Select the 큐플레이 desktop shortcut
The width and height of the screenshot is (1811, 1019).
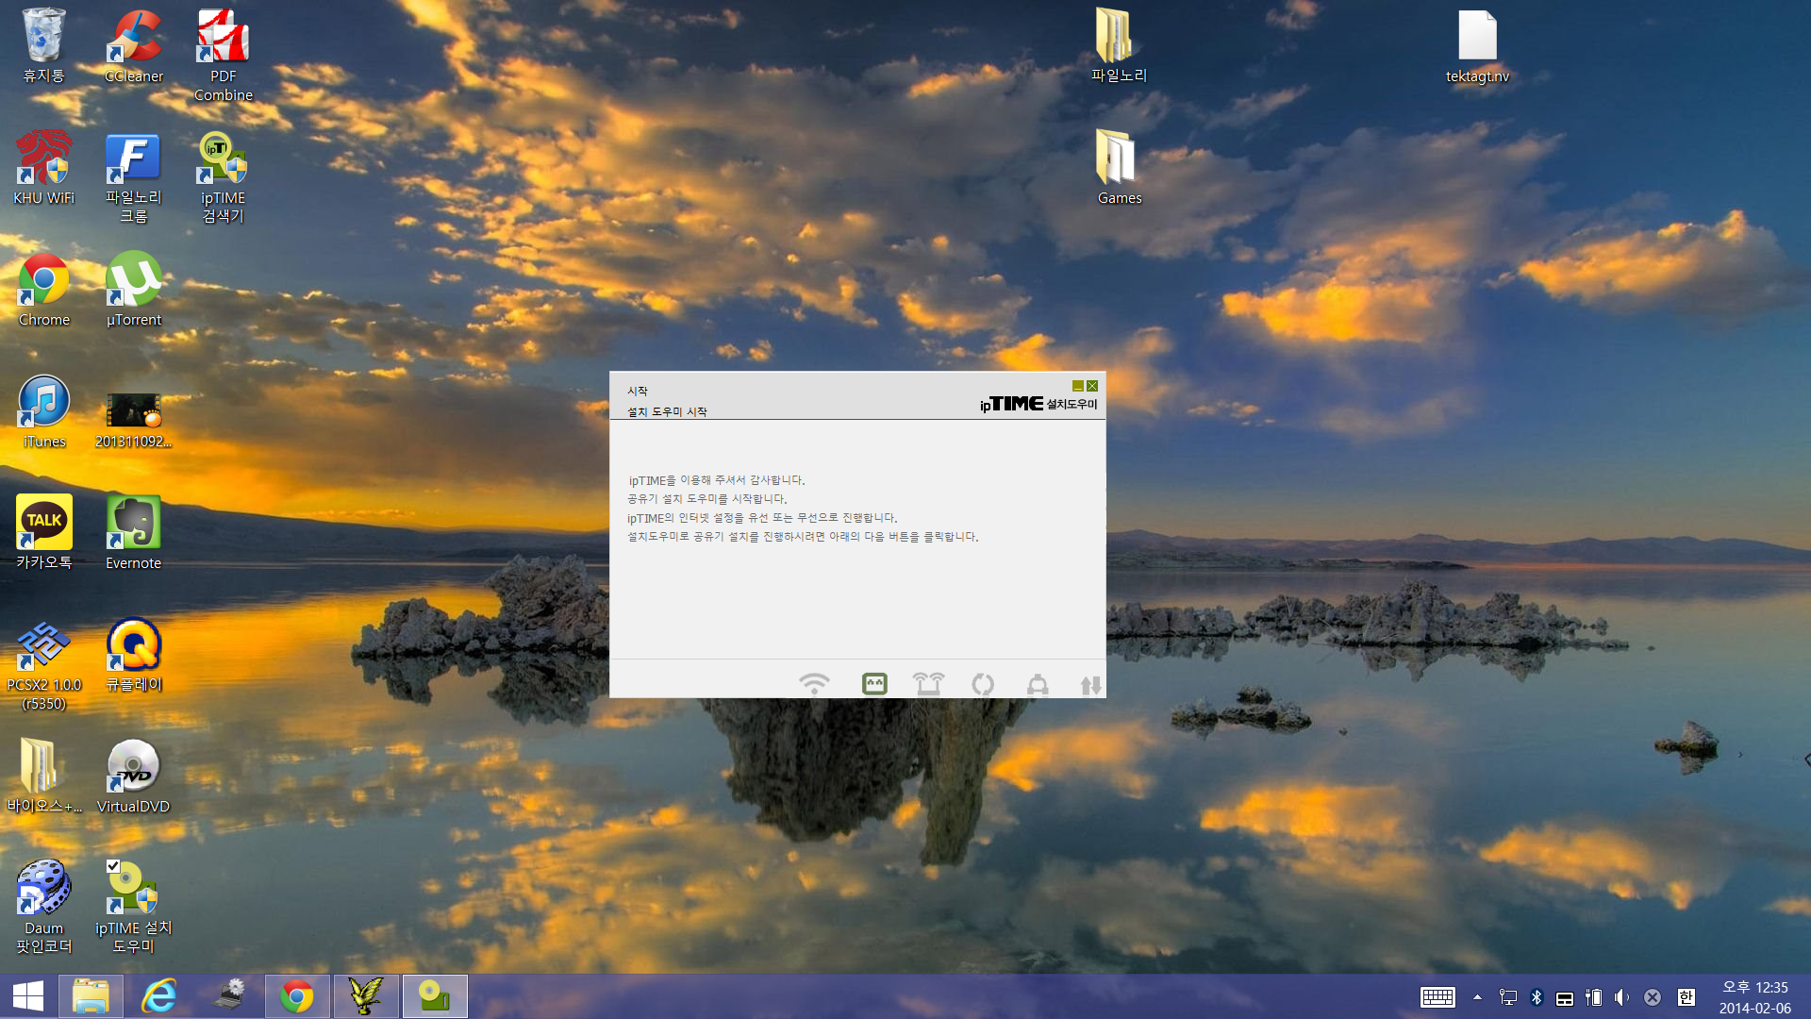[133, 655]
